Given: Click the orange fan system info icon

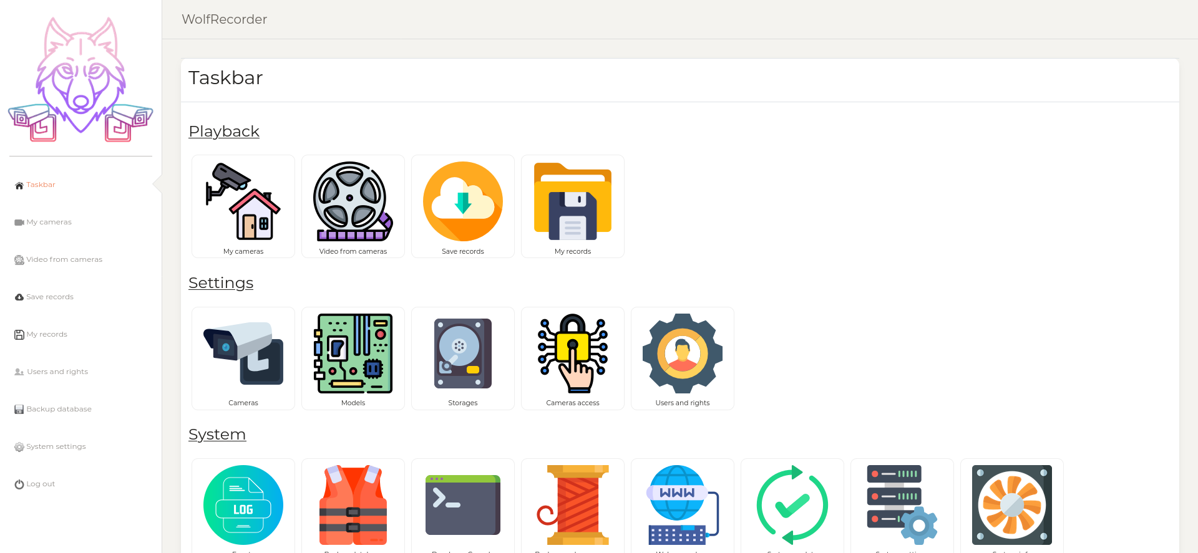Looking at the screenshot, I should pos(1012,505).
